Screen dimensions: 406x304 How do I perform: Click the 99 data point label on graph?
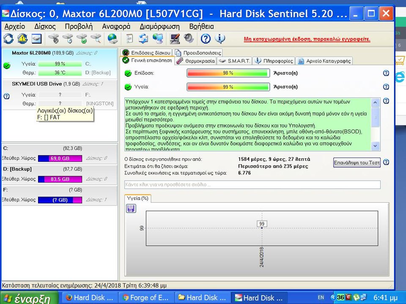pyautogui.click(x=262, y=224)
